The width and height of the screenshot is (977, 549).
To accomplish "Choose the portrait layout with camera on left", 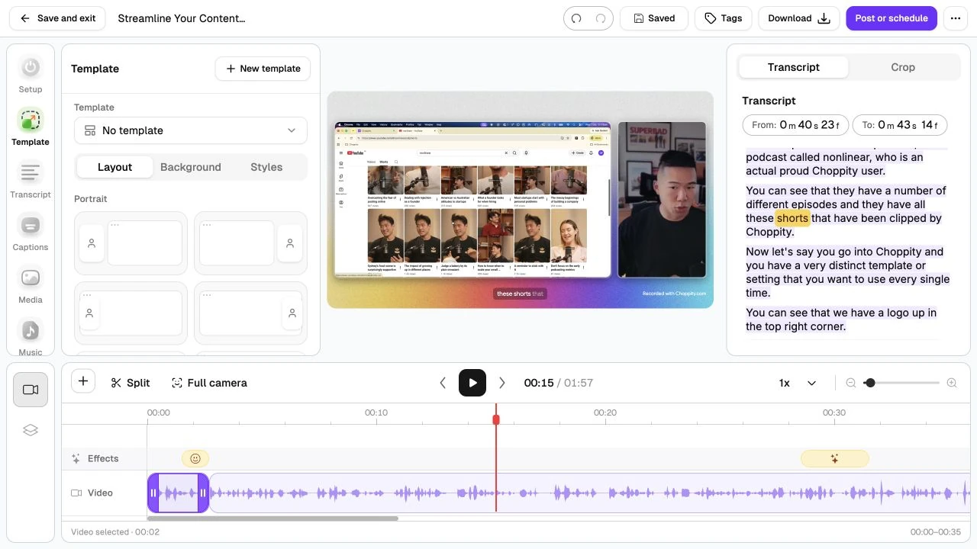I will [x=131, y=243].
